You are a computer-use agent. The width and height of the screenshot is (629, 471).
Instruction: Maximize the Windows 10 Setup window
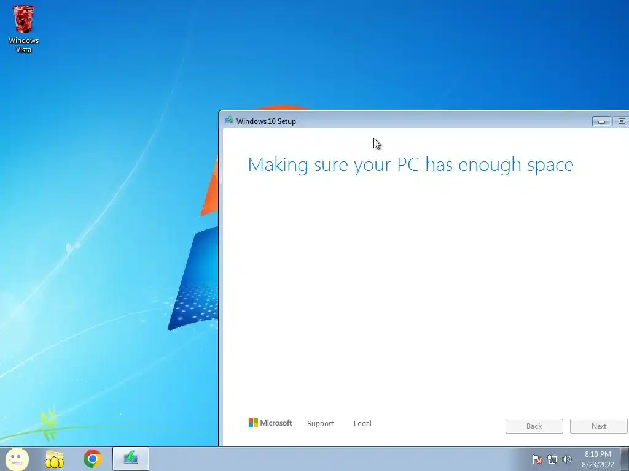(621, 121)
